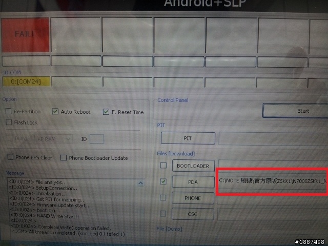Click 'Complete(Write) operation failed.' log line
The width and height of the screenshot is (328, 246).
[61, 228]
